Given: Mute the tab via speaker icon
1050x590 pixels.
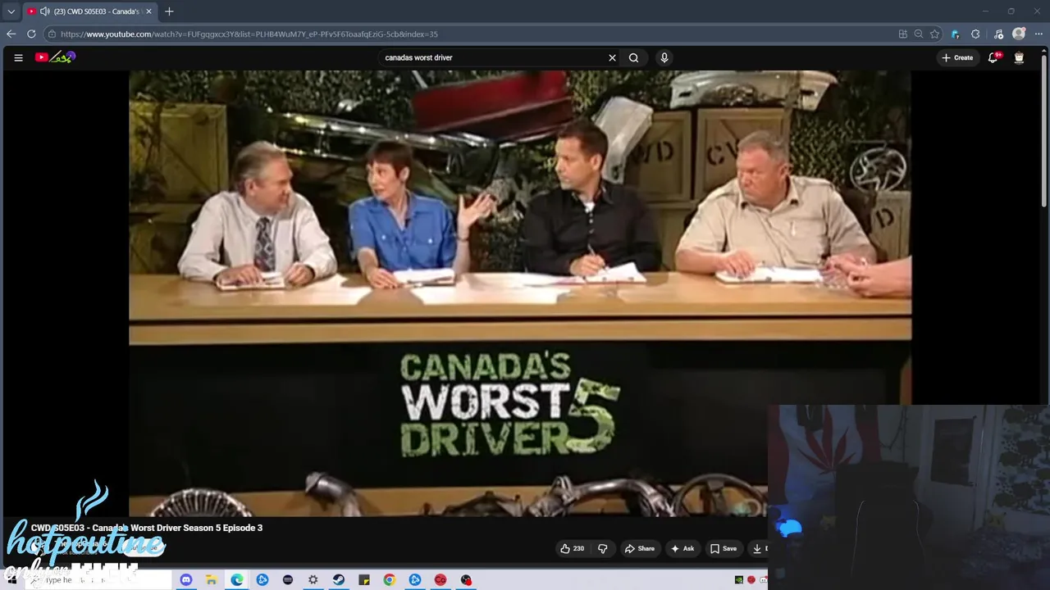Looking at the screenshot, I should (x=44, y=11).
